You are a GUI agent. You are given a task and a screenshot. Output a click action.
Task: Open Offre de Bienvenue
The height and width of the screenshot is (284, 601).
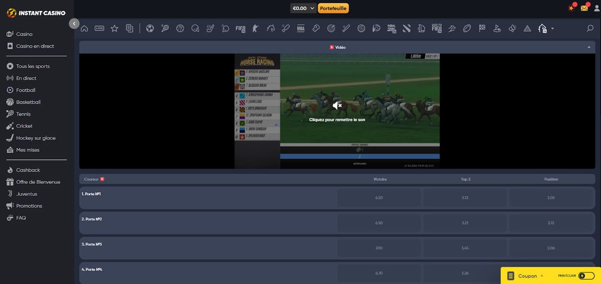38,182
